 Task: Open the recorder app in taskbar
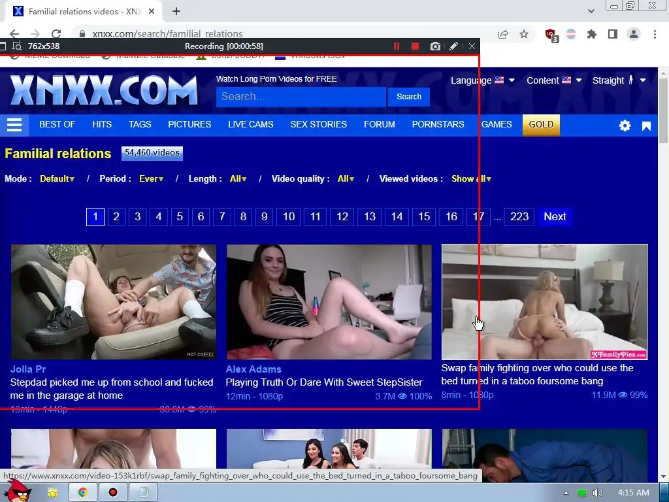[x=112, y=493]
